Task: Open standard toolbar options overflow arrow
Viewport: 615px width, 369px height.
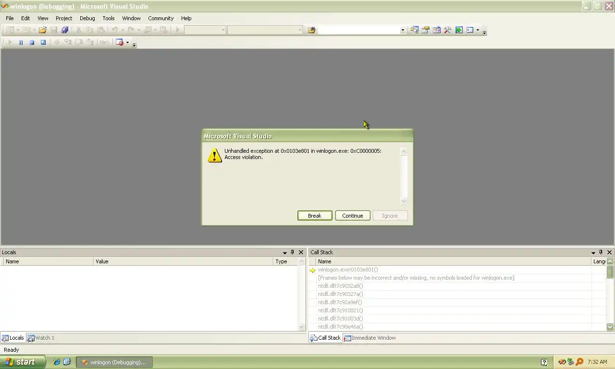Action: click(x=484, y=32)
